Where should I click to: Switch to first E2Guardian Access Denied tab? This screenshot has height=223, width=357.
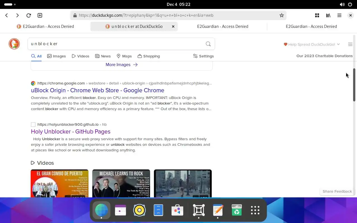(45, 26)
